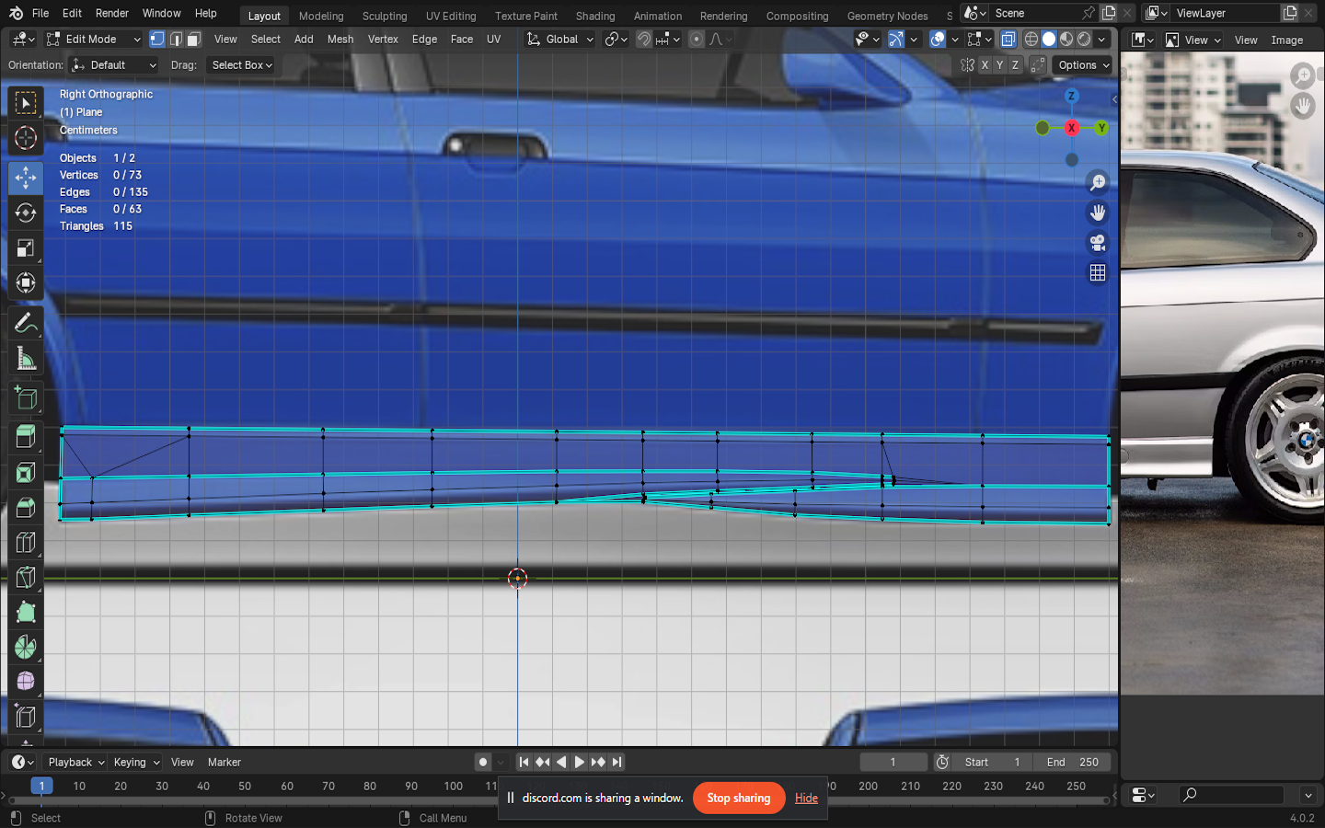Open the viewport editor type dropdown

[x=23, y=40]
